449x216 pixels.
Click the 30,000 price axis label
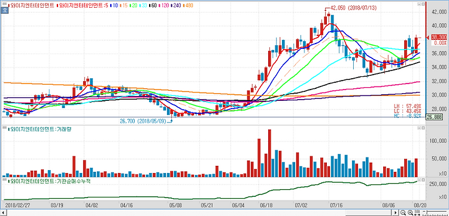click(439, 95)
